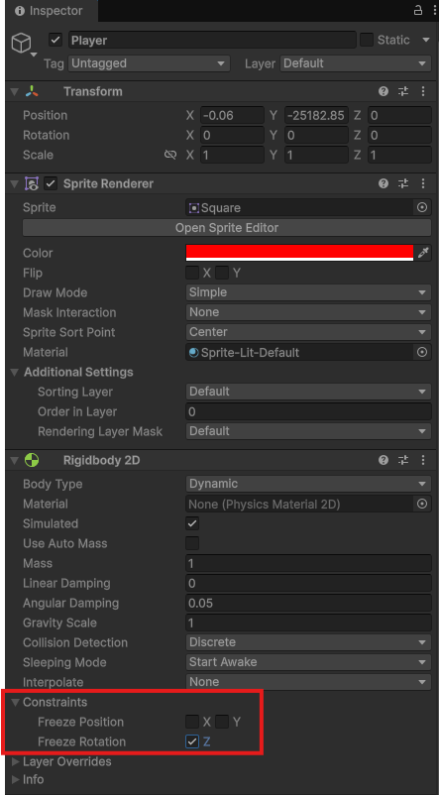Open Rigidbody 2D context menu

[x=423, y=460]
